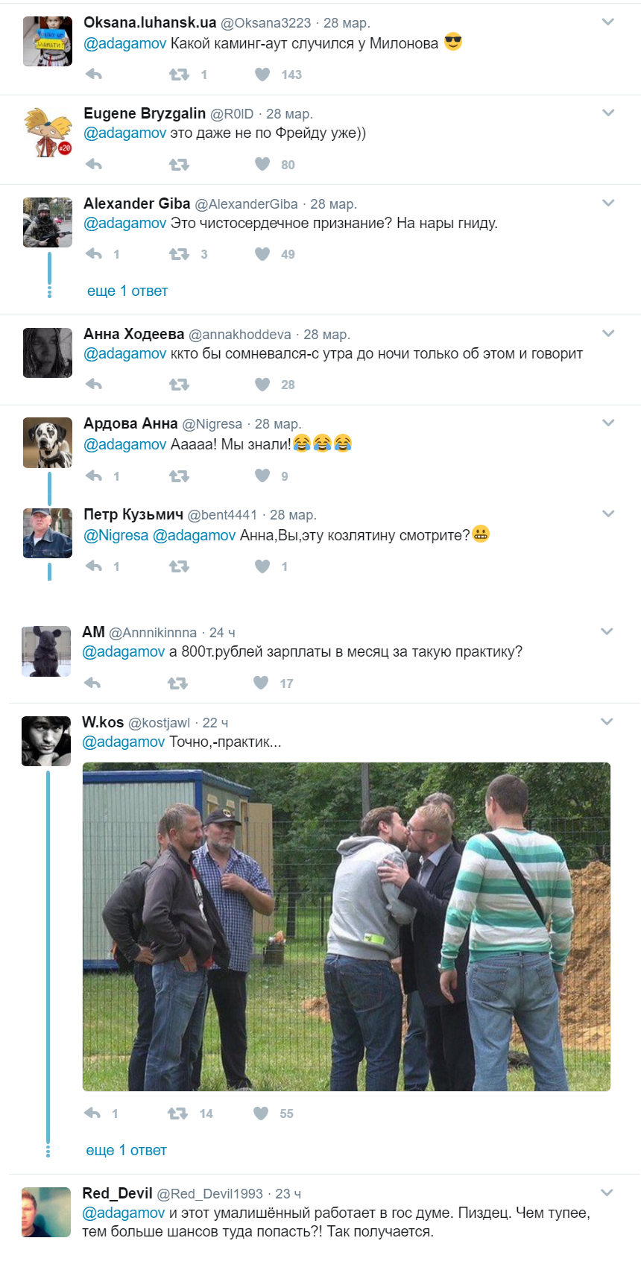Reply to Ардова Анна's tweet
641x1273 pixels.
pos(94,476)
